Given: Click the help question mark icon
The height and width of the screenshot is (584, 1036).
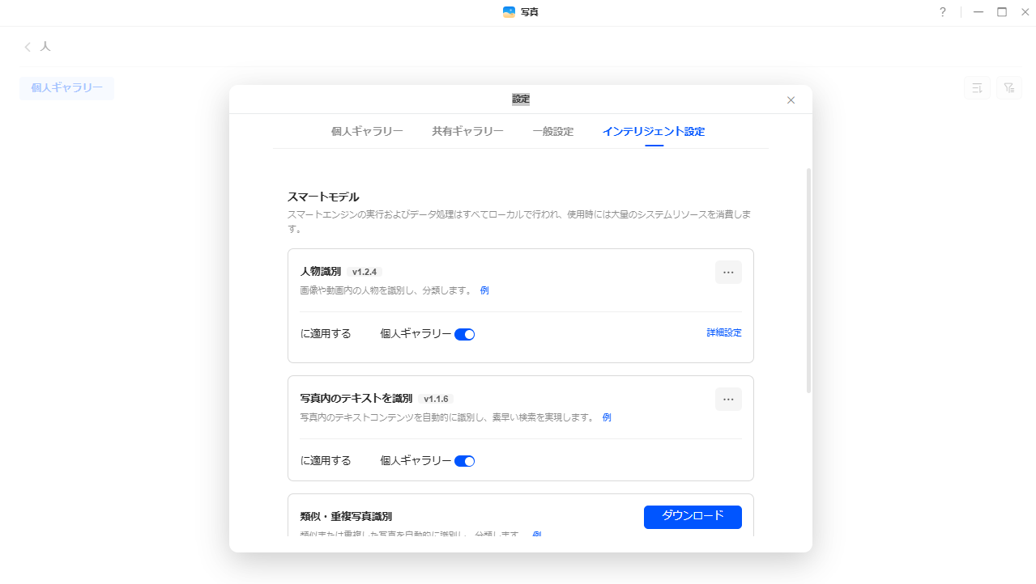Looking at the screenshot, I should (942, 12).
